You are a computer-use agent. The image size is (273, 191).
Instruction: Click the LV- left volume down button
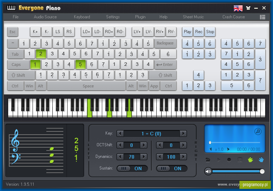(148, 32)
